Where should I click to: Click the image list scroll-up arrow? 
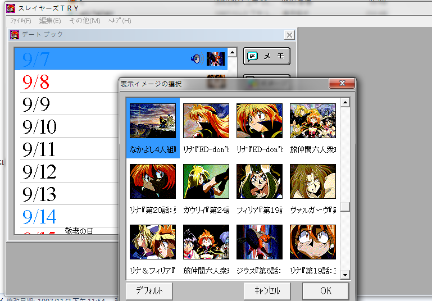click(x=345, y=103)
